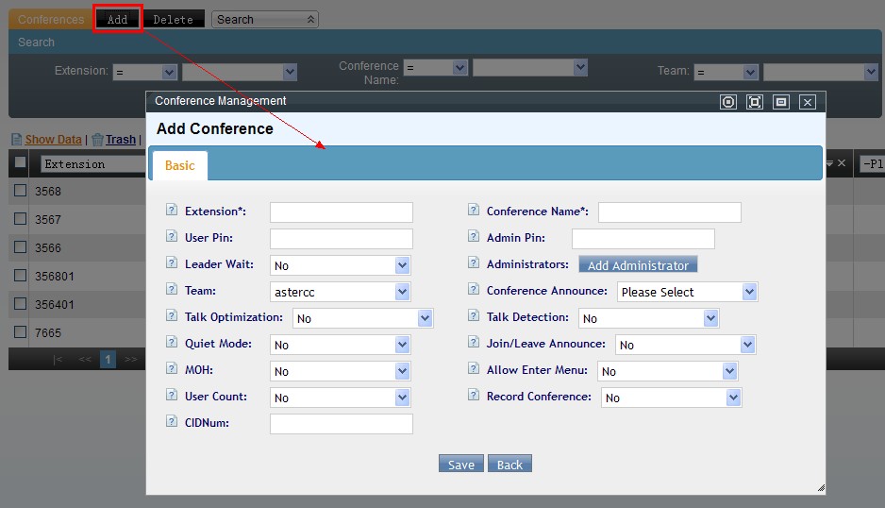Click the help icon beside Conference Name

(x=474, y=211)
